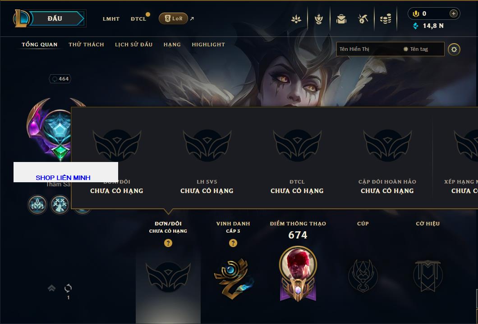Image resolution: width=478 pixels, height=324 pixels.
Task: Open the Collection backpack icon
Action: 341,19
